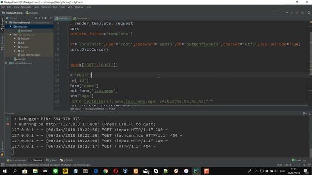312x175 pixels.
Task: Collapse the flaskpythonsql root project node
Action: tap(6, 23)
